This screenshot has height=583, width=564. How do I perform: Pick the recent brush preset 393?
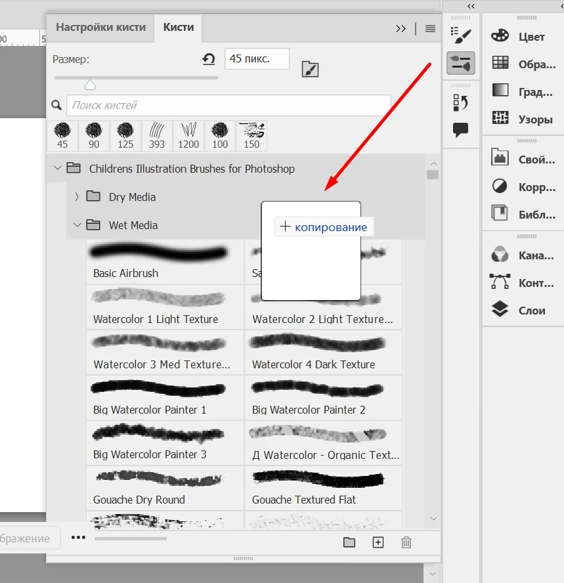(157, 136)
